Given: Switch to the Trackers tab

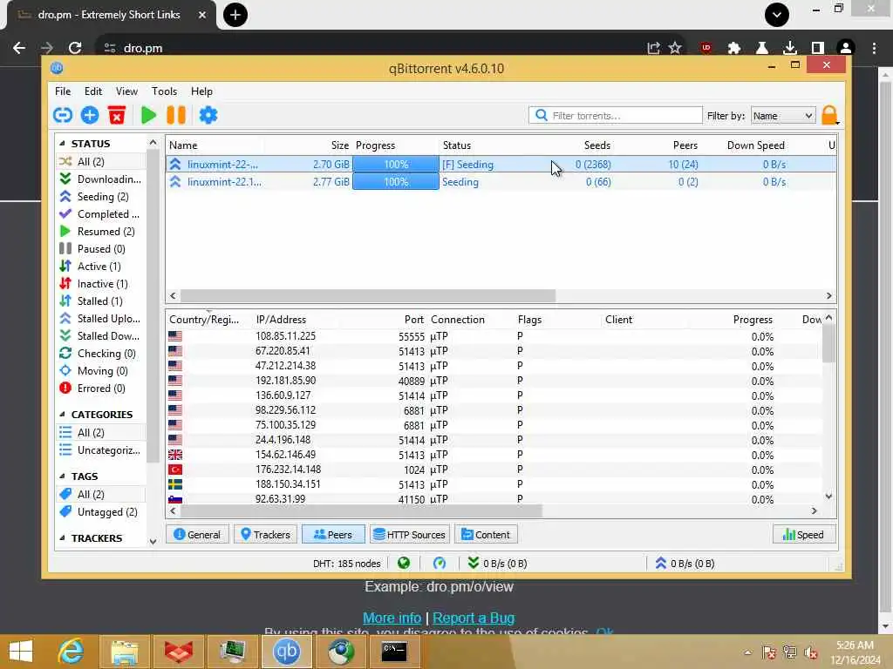Looking at the screenshot, I should pyautogui.click(x=265, y=534).
